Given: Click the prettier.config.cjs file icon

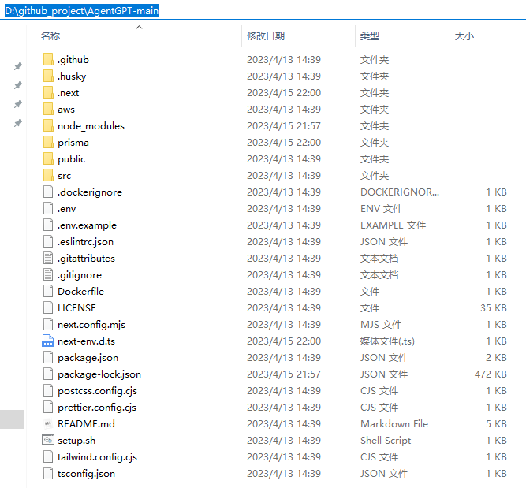Looking at the screenshot, I should pos(48,407).
